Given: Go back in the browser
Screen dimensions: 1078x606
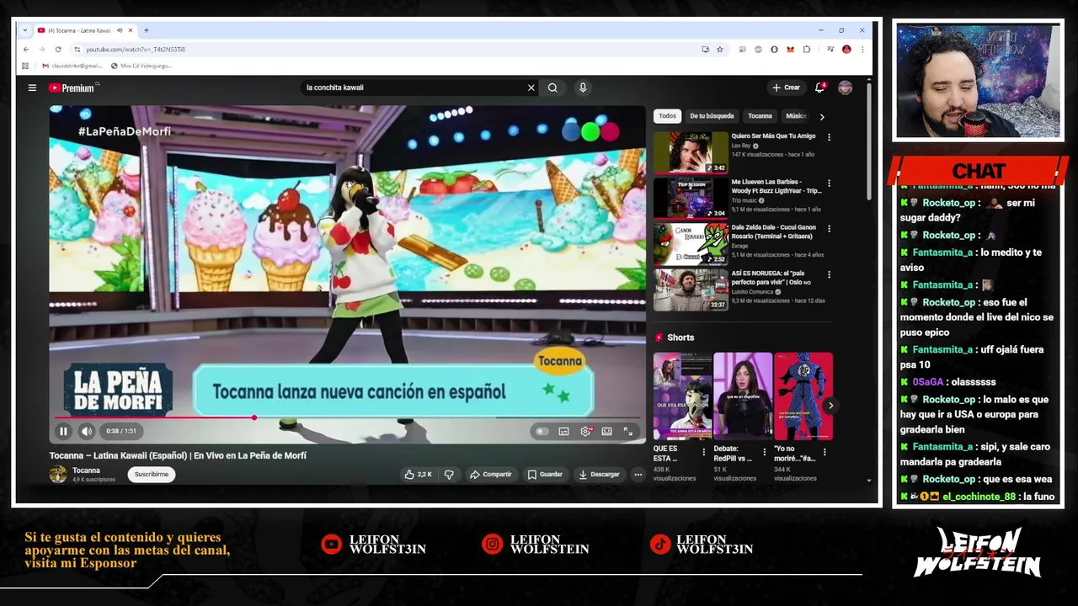Looking at the screenshot, I should 26,50.
